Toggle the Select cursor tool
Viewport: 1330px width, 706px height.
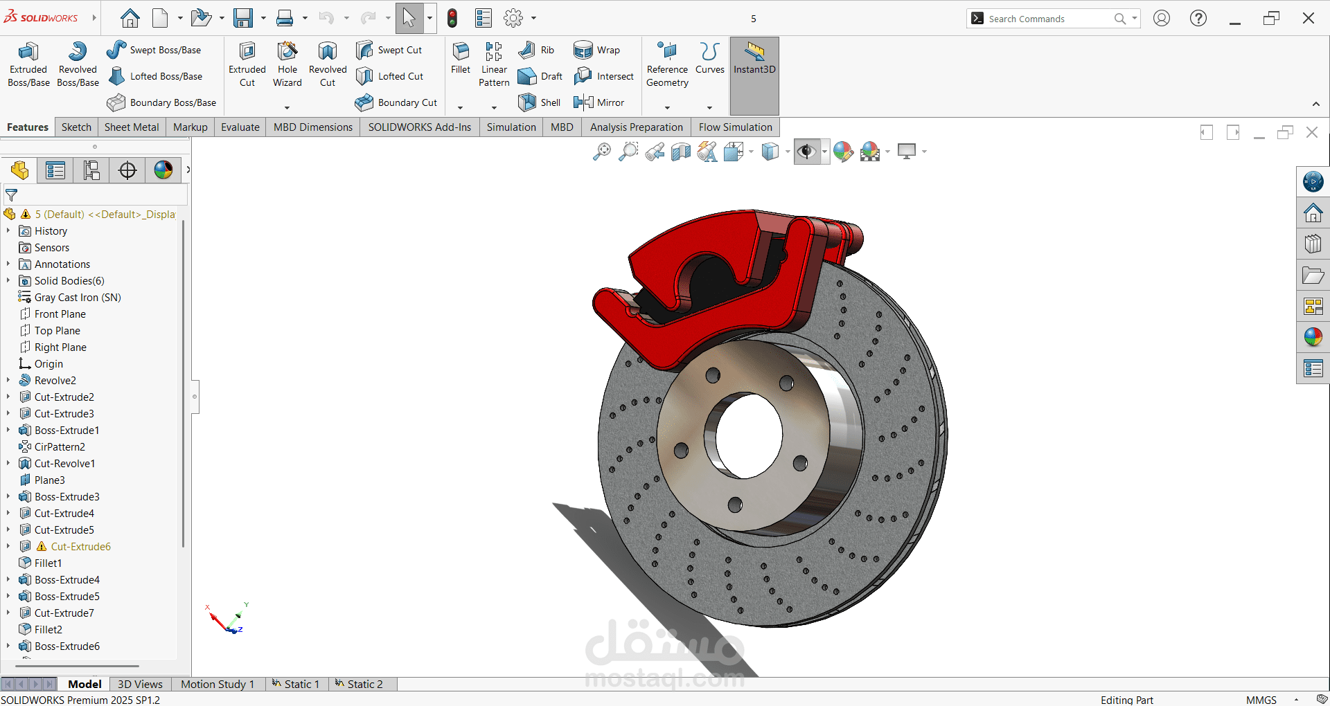(x=409, y=18)
